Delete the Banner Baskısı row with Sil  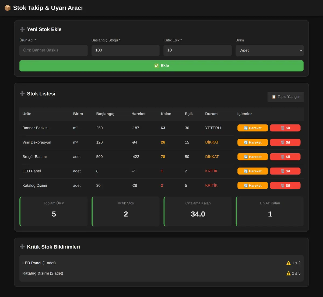285,128
